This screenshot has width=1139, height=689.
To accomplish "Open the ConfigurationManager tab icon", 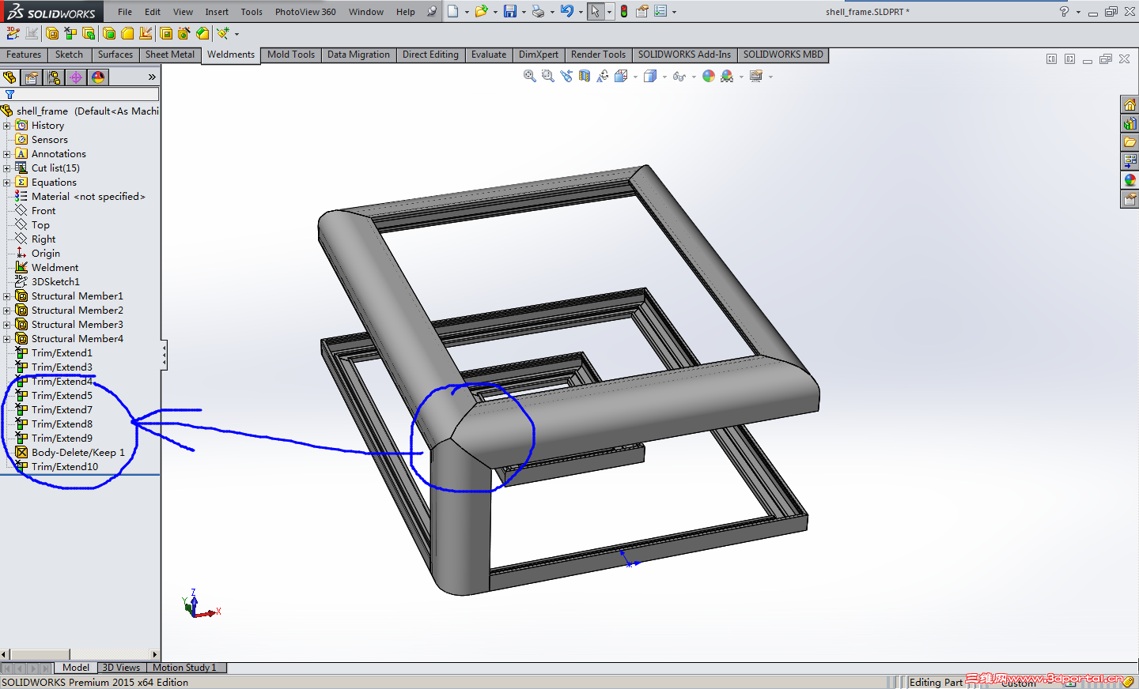I will pos(54,77).
